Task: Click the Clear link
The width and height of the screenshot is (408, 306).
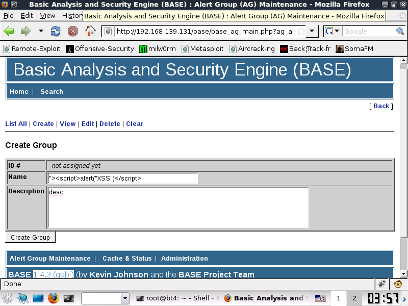Action: pos(135,124)
